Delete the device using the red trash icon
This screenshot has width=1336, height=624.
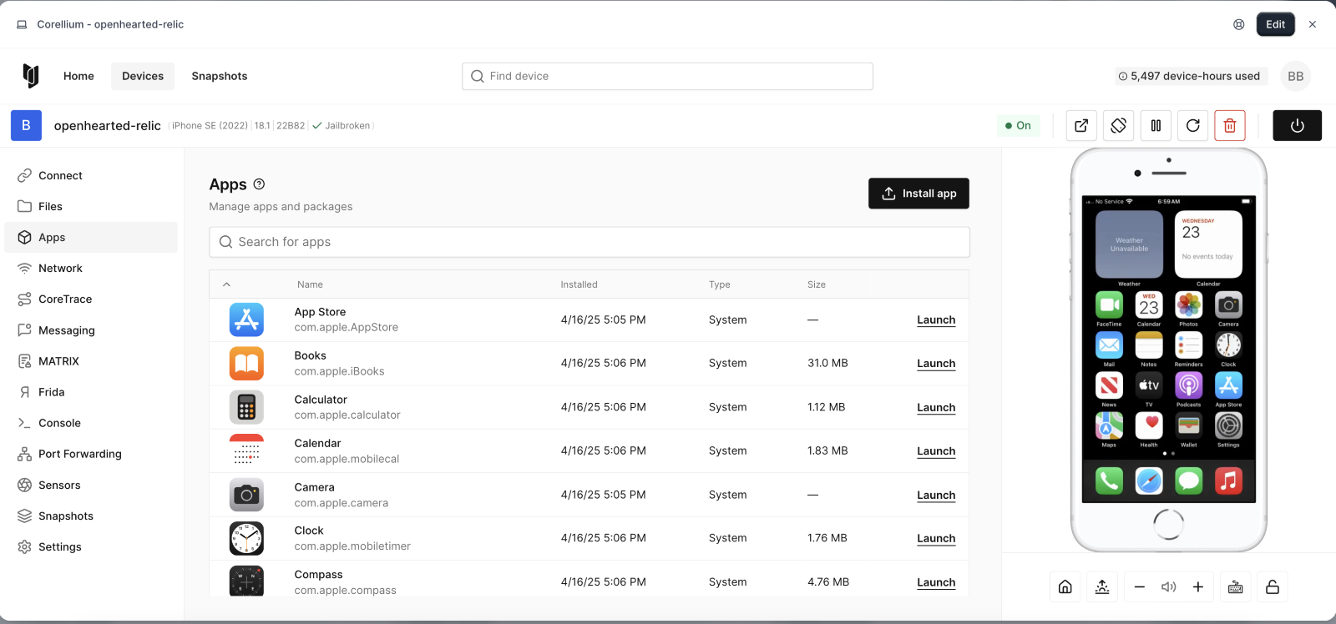point(1229,125)
